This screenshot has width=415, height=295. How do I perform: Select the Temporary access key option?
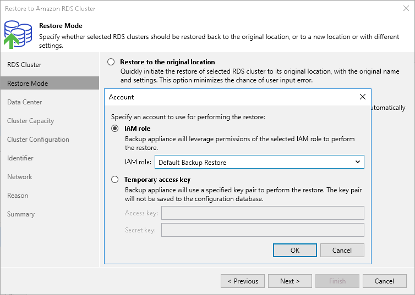click(115, 180)
